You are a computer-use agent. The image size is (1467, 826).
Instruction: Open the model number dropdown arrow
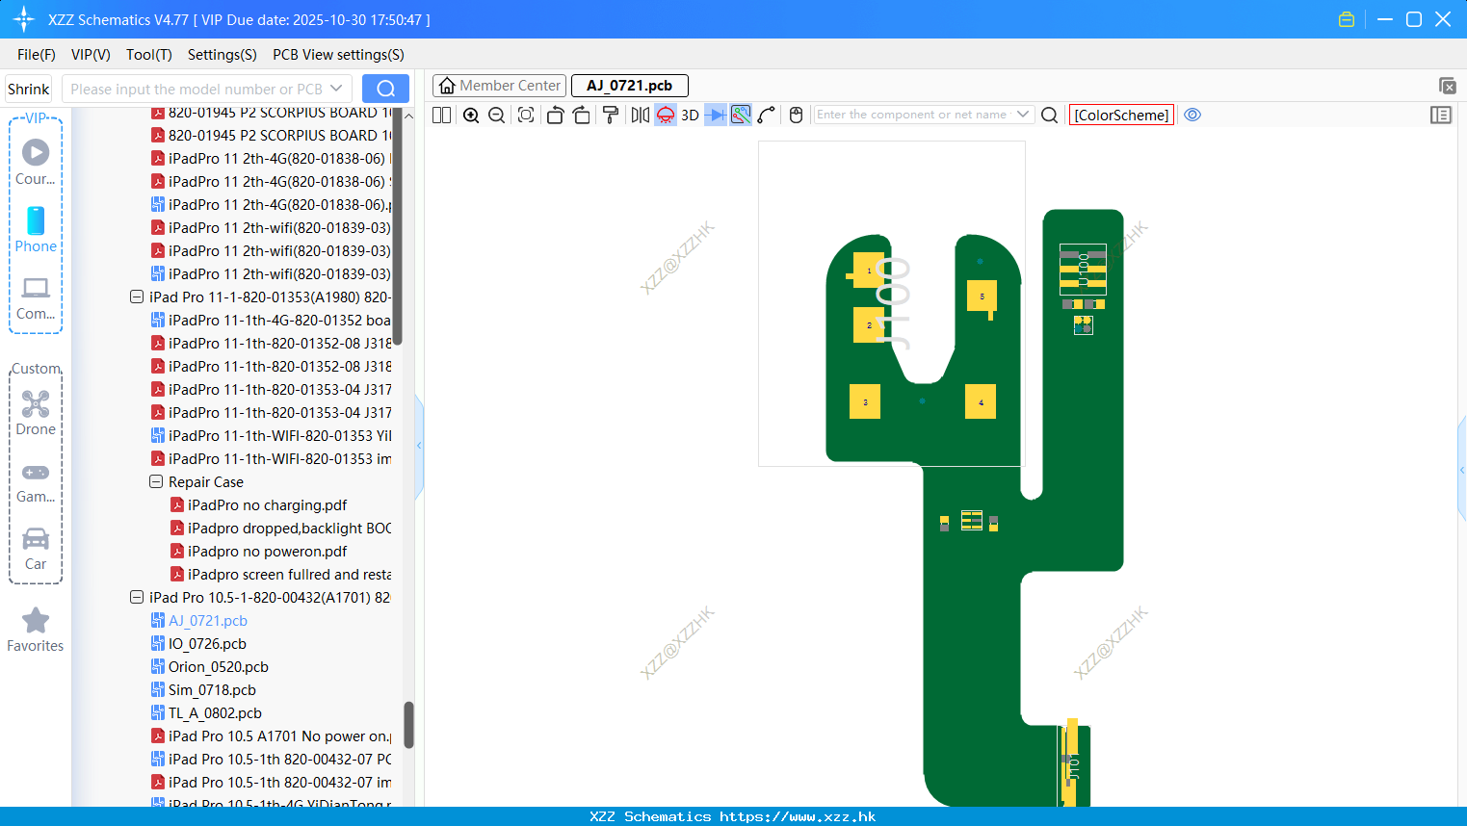pyautogui.click(x=336, y=89)
